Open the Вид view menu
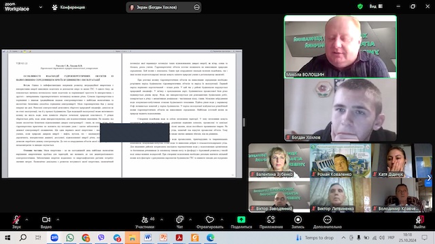The height and width of the screenshot is (244, 435). (376, 6)
